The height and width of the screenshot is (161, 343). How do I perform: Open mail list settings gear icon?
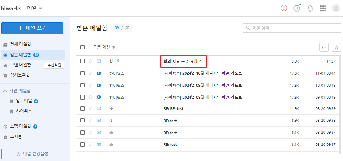tap(336, 47)
